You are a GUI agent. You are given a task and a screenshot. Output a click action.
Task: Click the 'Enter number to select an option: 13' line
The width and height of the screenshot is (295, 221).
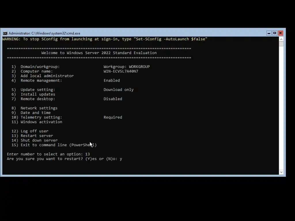[48, 154]
